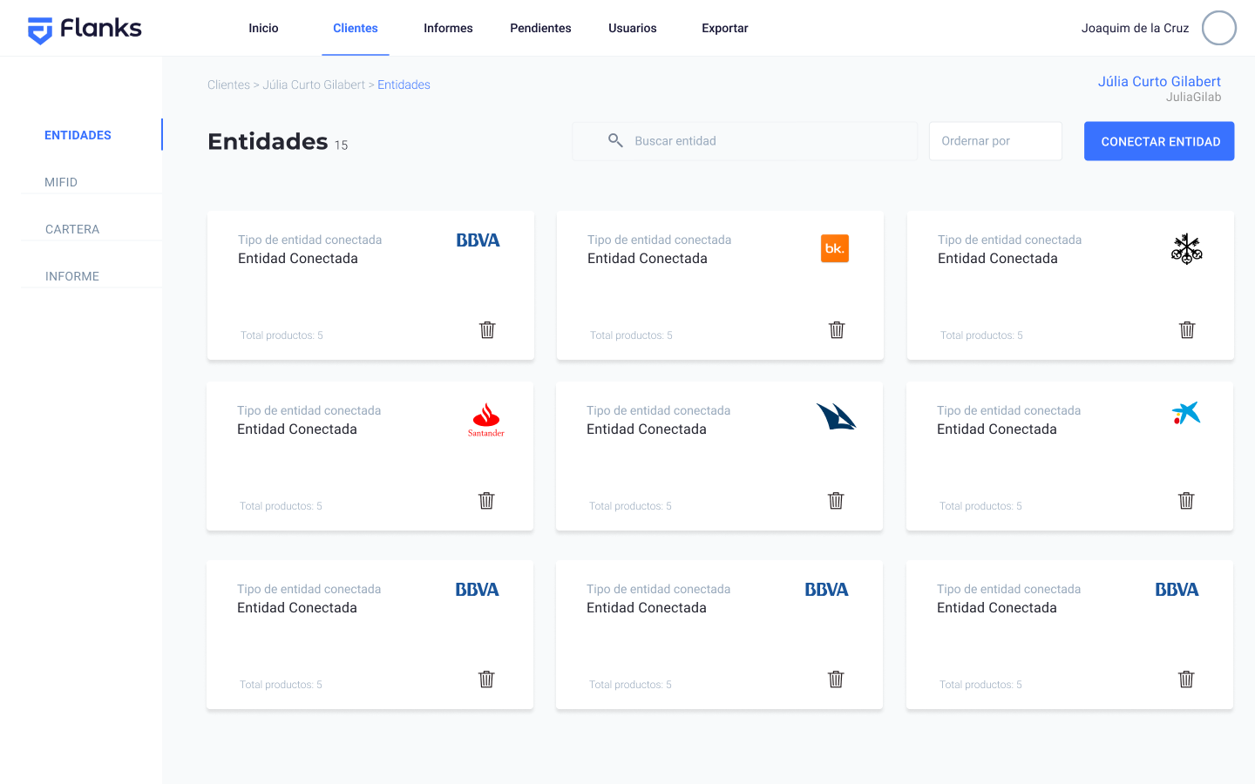Open the Exportar tab
This screenshot has height=784, width=1255.
pos(725,28)
